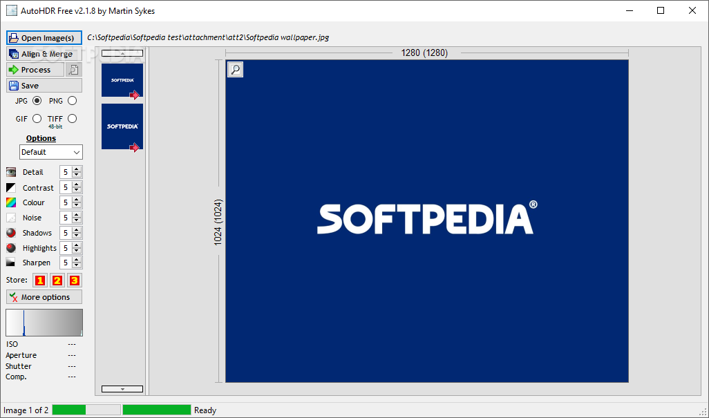The image size is (709, 418).
Task: Click the Shutter label
Action: pyautogui.click(x=19, y=366)
